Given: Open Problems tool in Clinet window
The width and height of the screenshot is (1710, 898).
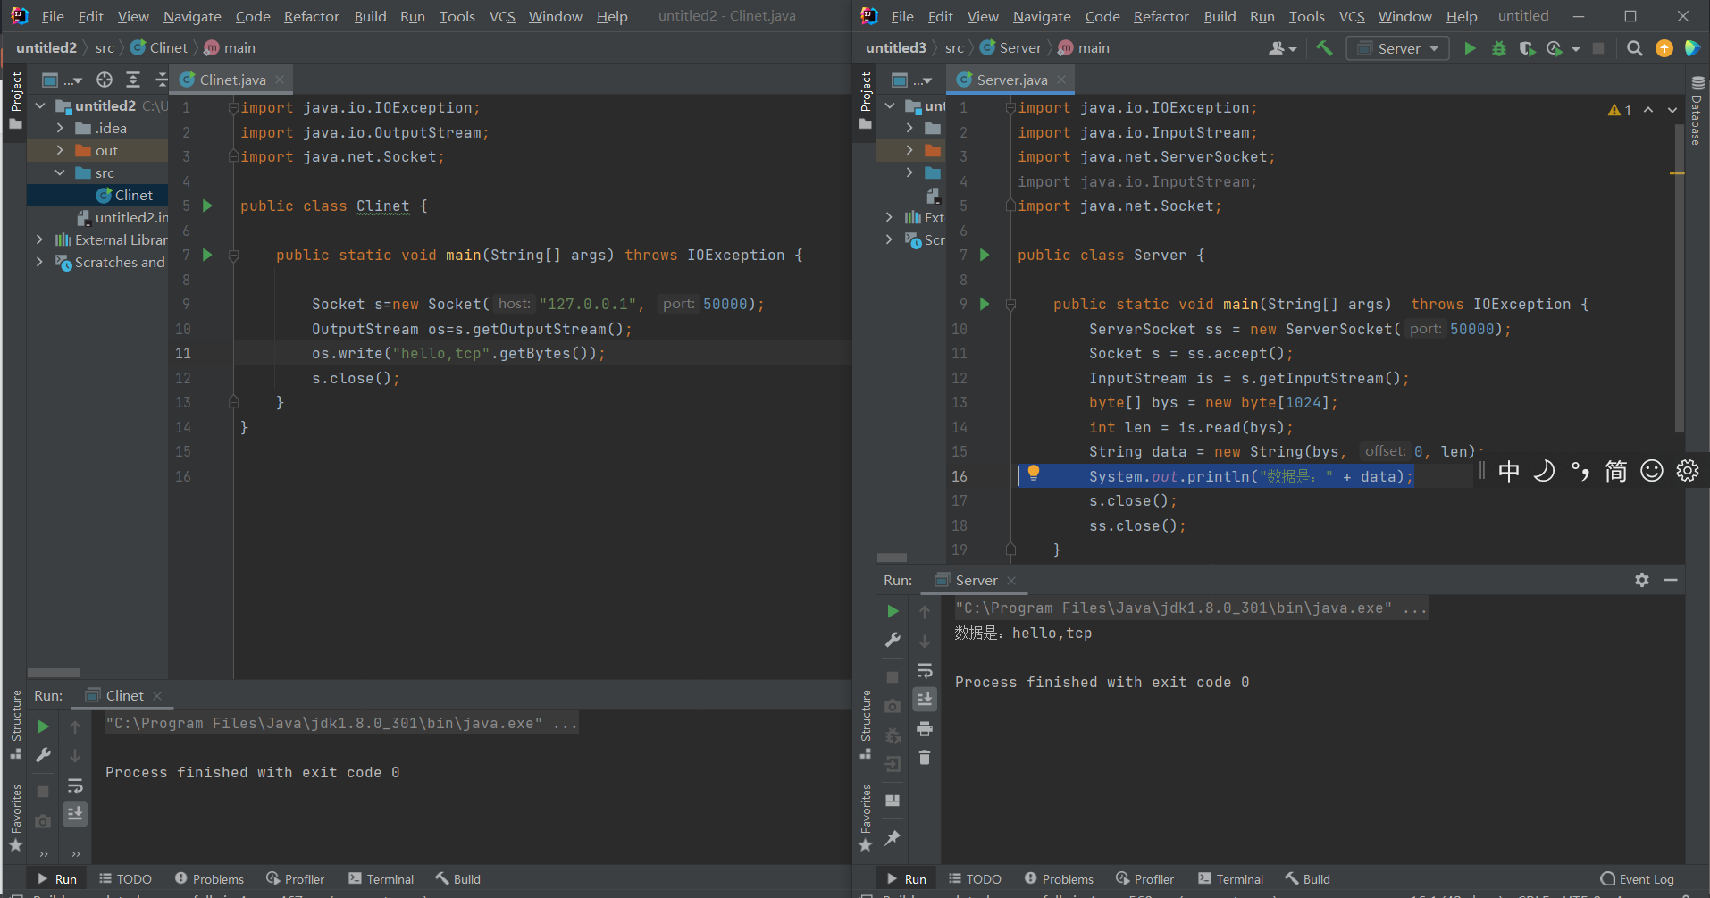Looking at the screenshot, I should pyautogui.click(x=209, y=879).
